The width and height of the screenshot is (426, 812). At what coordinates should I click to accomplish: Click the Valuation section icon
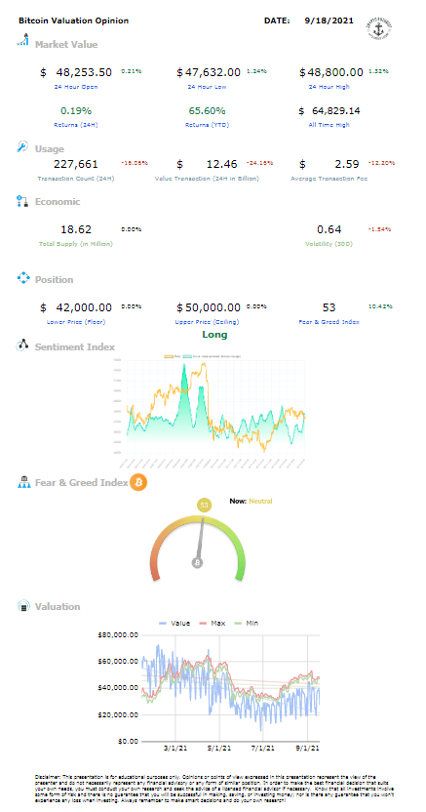(23, 606)
